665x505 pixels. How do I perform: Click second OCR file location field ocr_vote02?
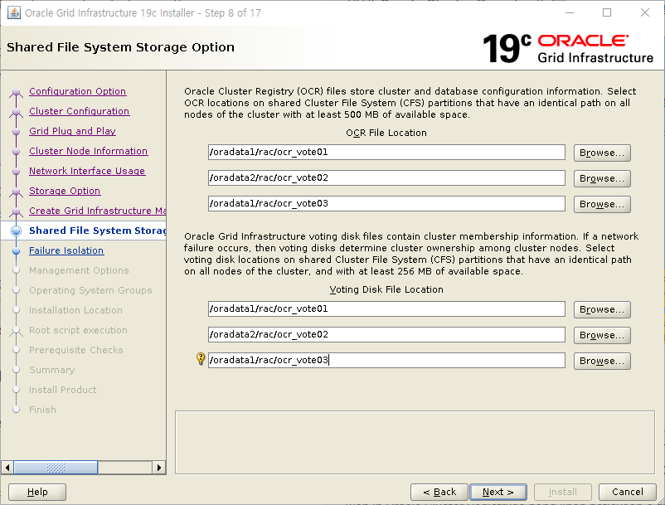tap(386, 177)
